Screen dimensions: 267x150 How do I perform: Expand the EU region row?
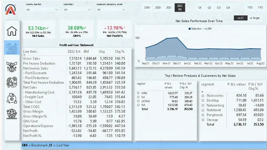point(138,97)
